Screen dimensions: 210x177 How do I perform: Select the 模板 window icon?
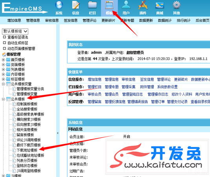(109, 5)
